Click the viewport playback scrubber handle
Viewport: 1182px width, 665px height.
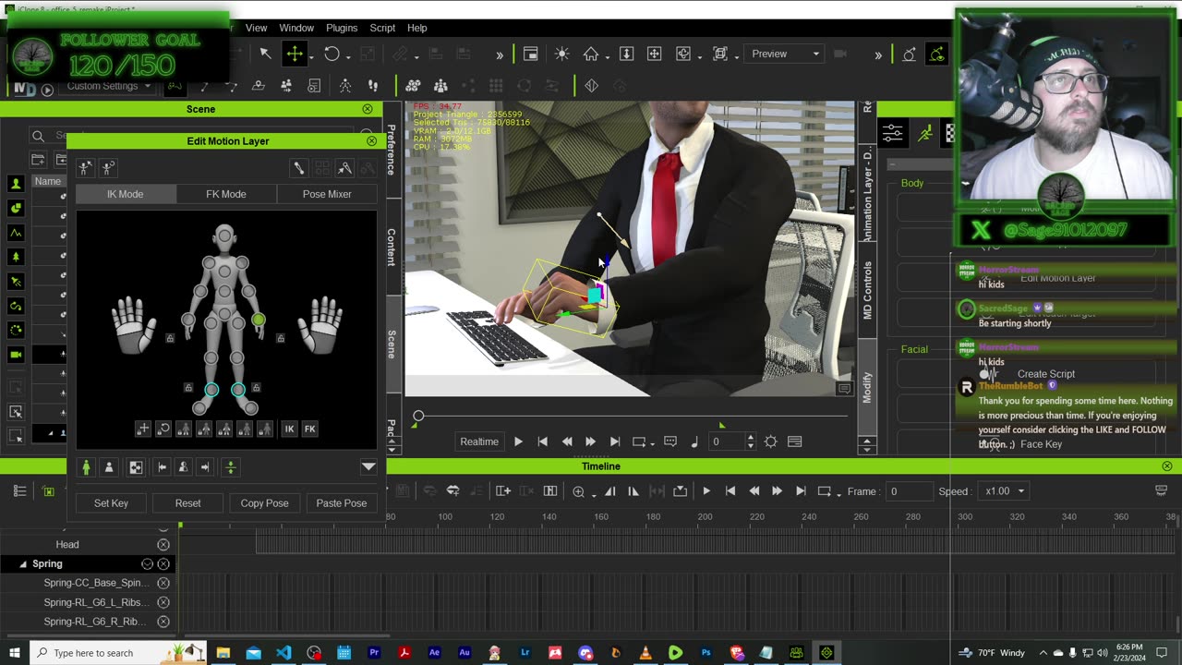point(418,417)
